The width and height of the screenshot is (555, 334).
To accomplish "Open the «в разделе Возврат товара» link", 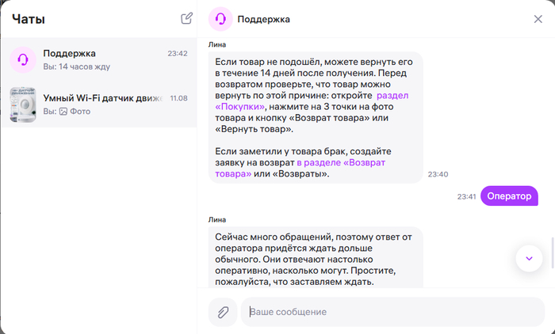I will (300, 169).
